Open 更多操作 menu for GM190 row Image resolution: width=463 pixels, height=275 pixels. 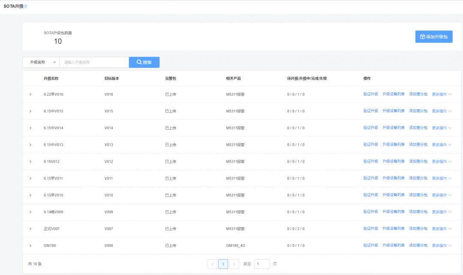(x=442, y=246)
